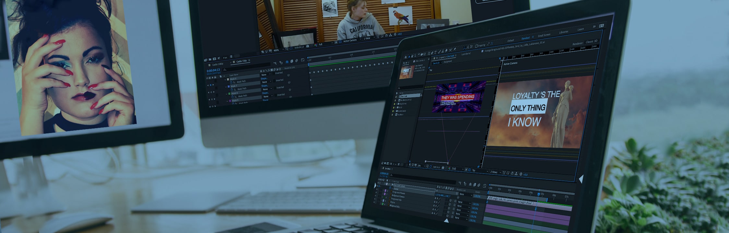The image size is (729, 233).
Task: Click Draft 3D icon in iMac timeline
Action: tap(281, 62)
